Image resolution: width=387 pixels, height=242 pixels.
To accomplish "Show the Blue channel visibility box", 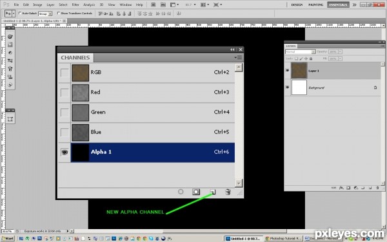I will [x=64, y=132].
